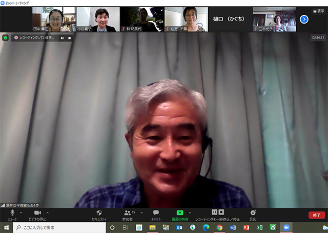Viewport: 328px width, 233px height.
Task: Expand audio options arrow beside Mute
Action: (21, 212)
